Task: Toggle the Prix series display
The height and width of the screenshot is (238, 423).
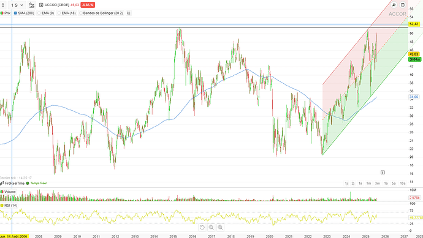Action: (6, 13)
